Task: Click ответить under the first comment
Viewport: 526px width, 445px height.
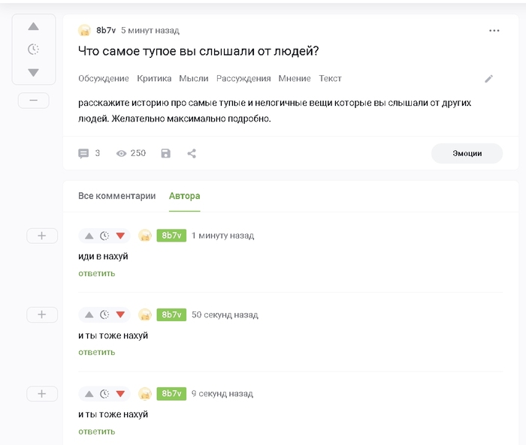Action: (x=97, y=273)
